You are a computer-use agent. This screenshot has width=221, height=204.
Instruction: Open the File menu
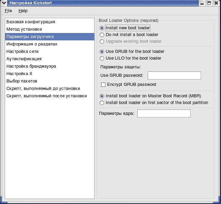click(8, 11)
